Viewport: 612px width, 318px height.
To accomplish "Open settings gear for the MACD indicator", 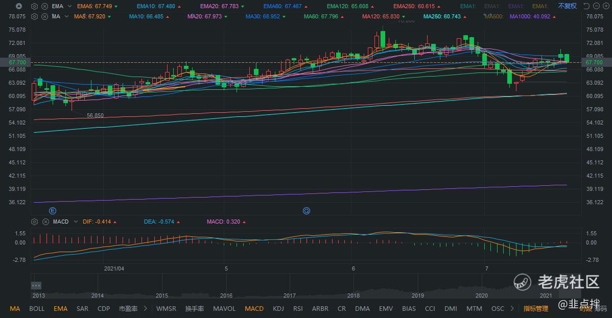I will pyautogui.click(x=34, y=222).
